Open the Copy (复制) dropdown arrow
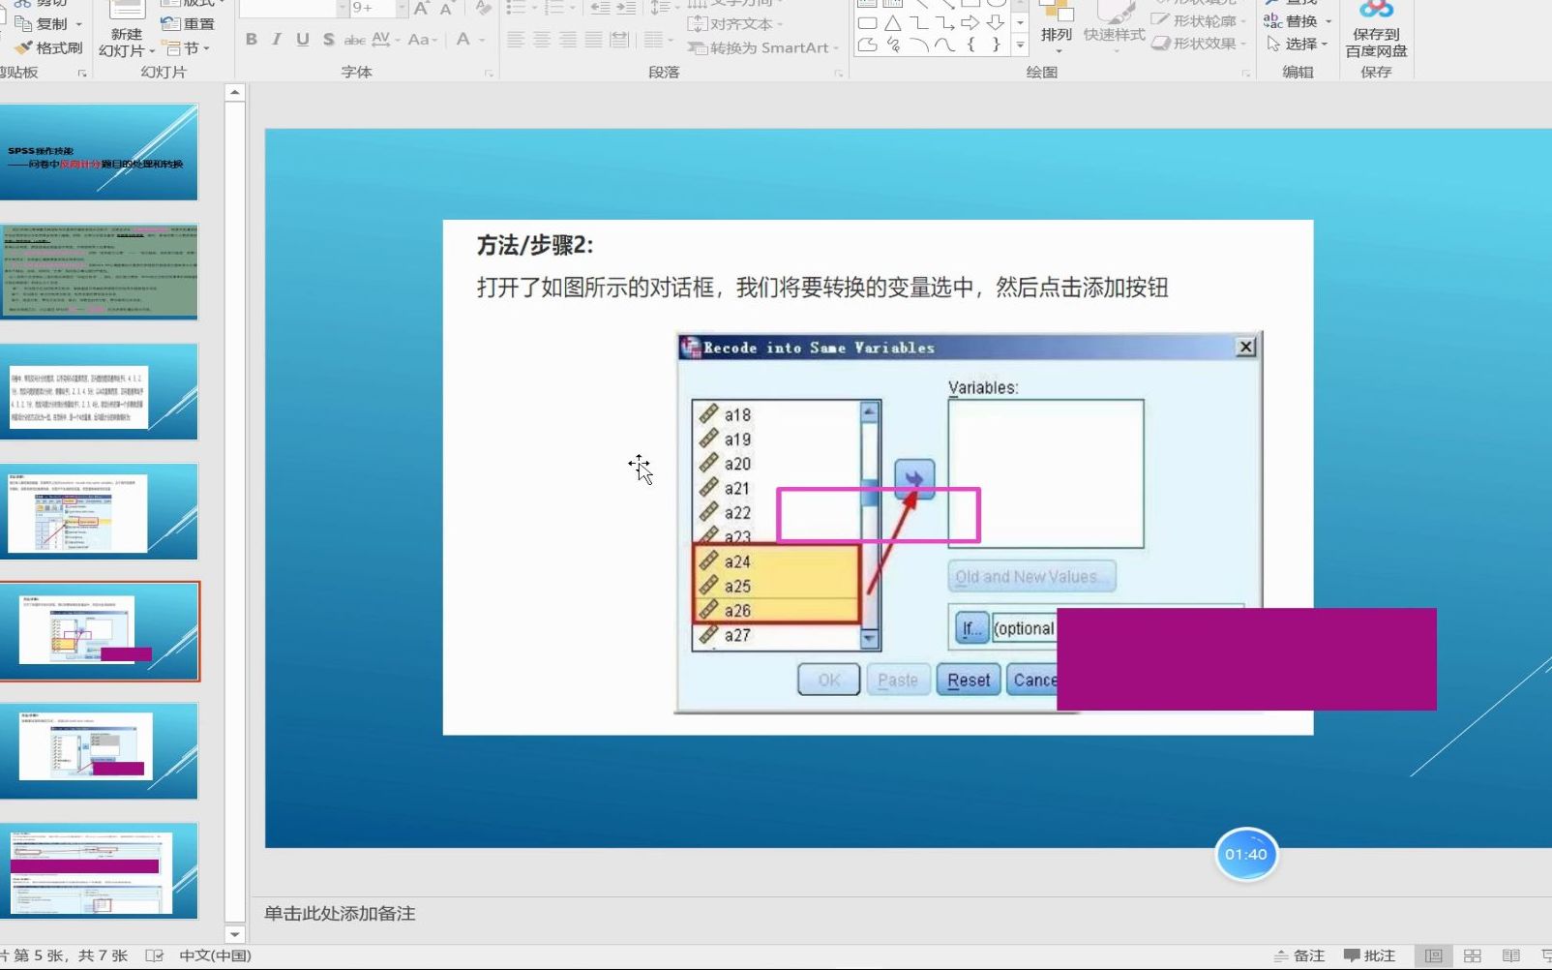This screenshot has height=970, width=1552. 78,23
